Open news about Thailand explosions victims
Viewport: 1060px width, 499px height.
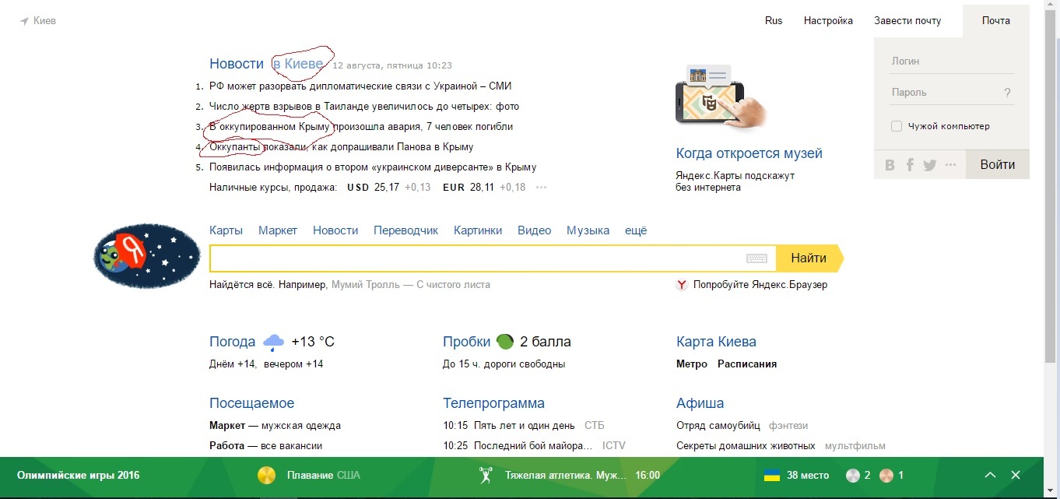[364, 107]
